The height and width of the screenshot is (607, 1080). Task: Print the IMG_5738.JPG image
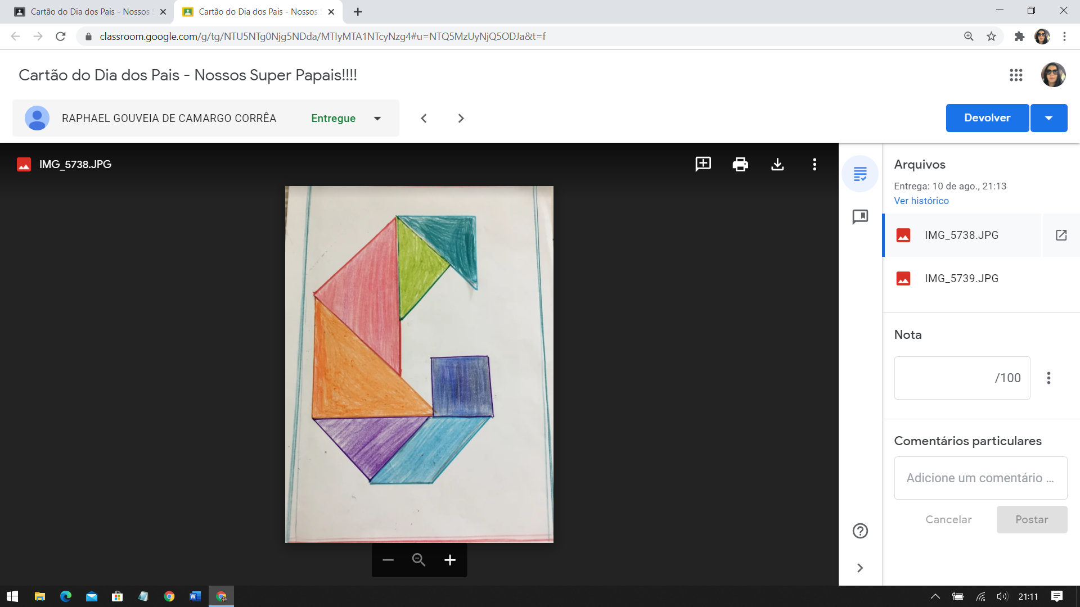point(740,164)
